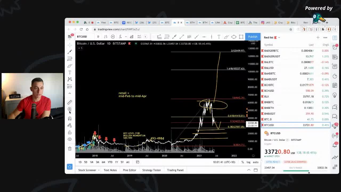
Task: Click the blue Publish button
Action: (x=253, y=37)
